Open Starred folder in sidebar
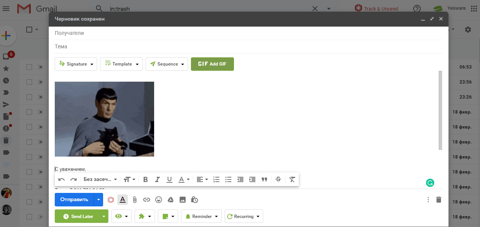 coord(6,69)
